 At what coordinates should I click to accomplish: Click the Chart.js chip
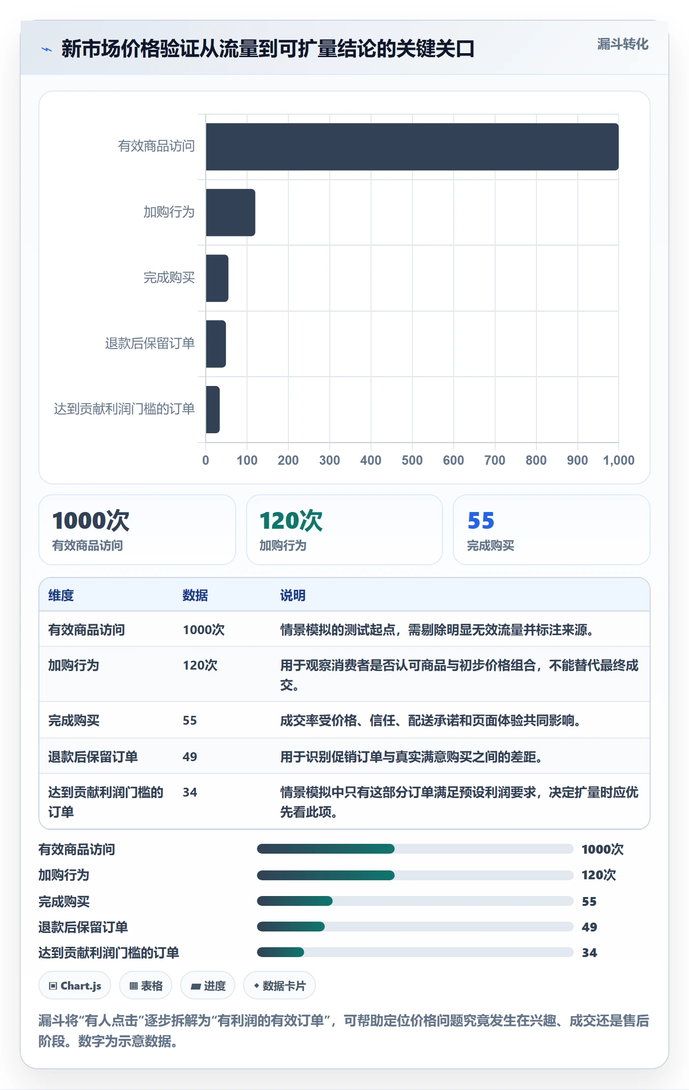coord(75,986)
